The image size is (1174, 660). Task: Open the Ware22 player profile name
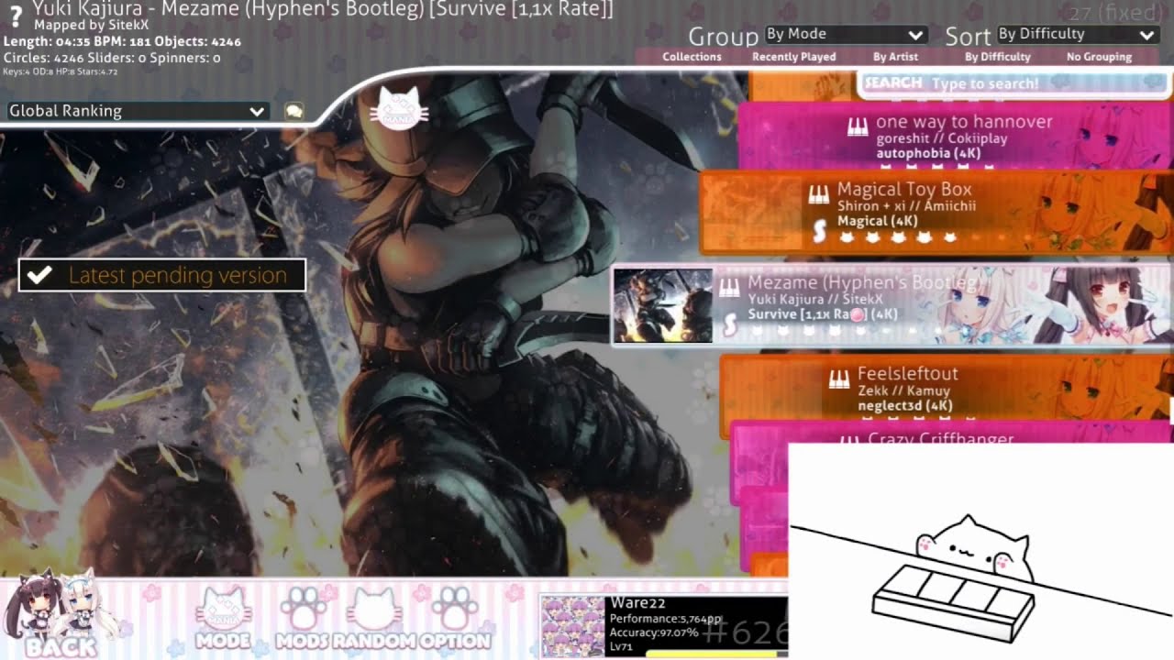point(637,603)
